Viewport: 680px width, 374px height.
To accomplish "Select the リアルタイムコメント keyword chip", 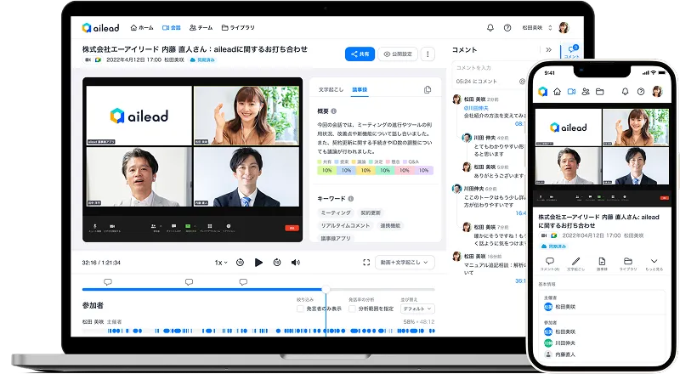I will click(x=345, y=225).
